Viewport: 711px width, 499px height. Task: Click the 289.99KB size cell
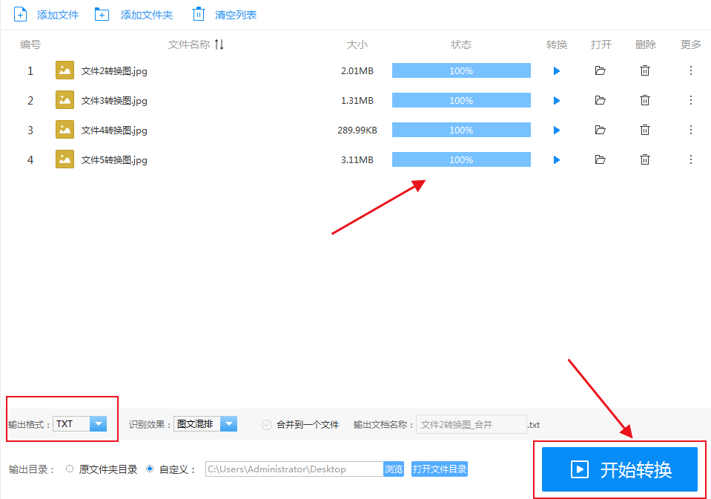coord(357,130)
